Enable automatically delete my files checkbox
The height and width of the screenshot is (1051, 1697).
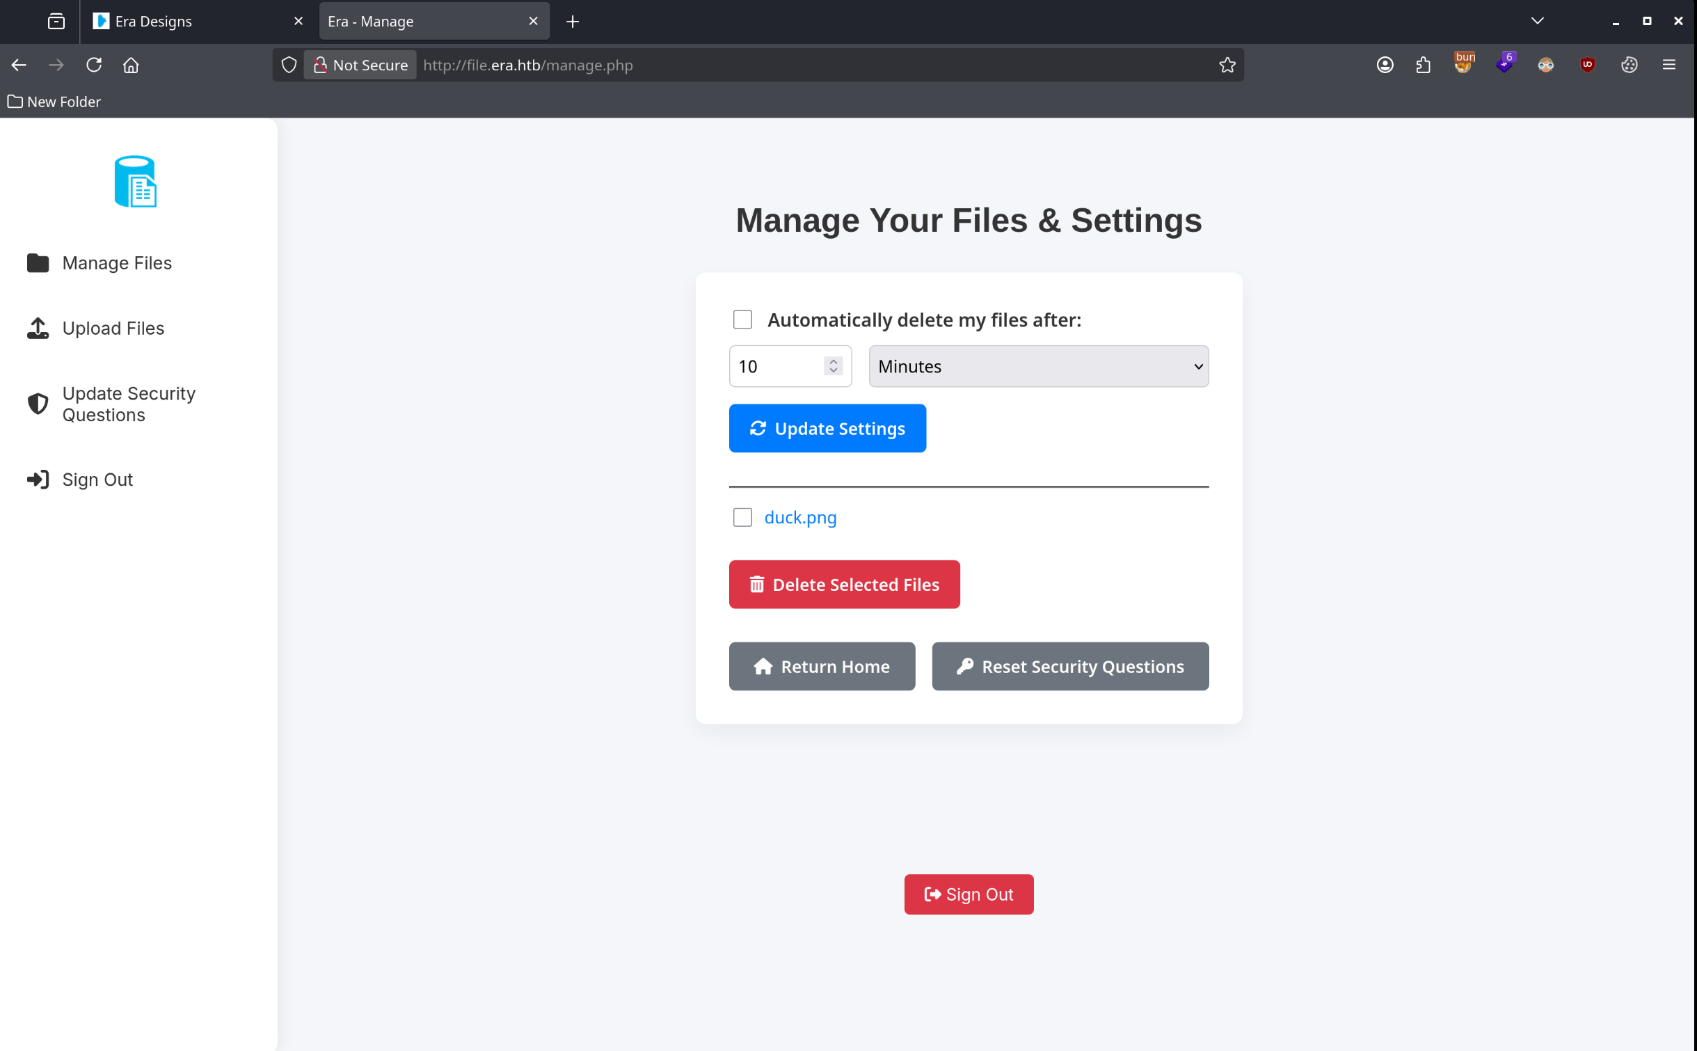pos(742,319)
